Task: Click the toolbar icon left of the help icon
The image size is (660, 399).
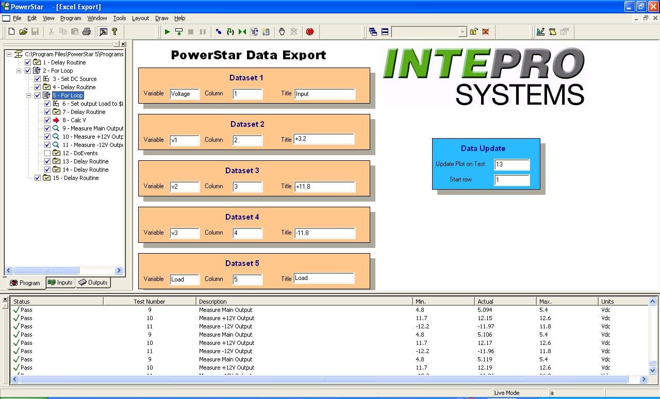Action: pyautogui.click(x=103, y=31)
